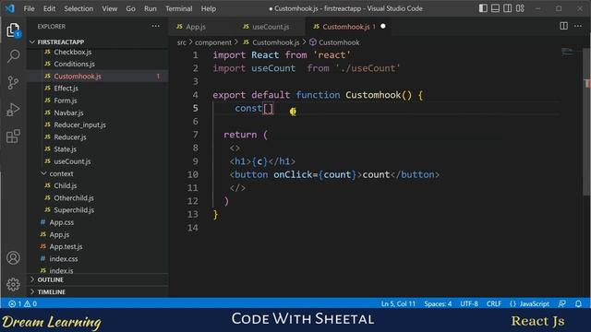
Task: Open editor More Actions ellipsis
Action: (578, 26)
